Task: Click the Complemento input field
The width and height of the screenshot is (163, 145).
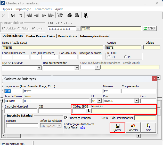Action: click(x=139, y=91)
